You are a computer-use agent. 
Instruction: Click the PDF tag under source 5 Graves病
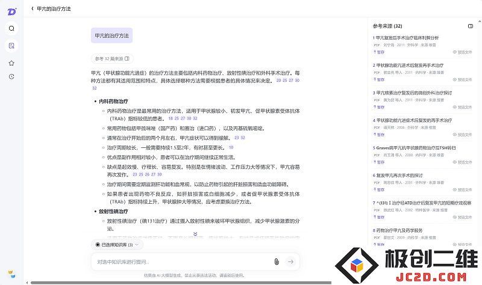pos(377,155)
